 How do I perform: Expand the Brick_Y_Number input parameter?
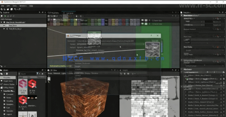tap(186, 99)
